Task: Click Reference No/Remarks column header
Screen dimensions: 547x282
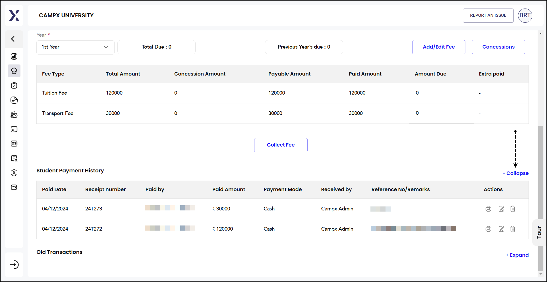Action: coord(401,189)
